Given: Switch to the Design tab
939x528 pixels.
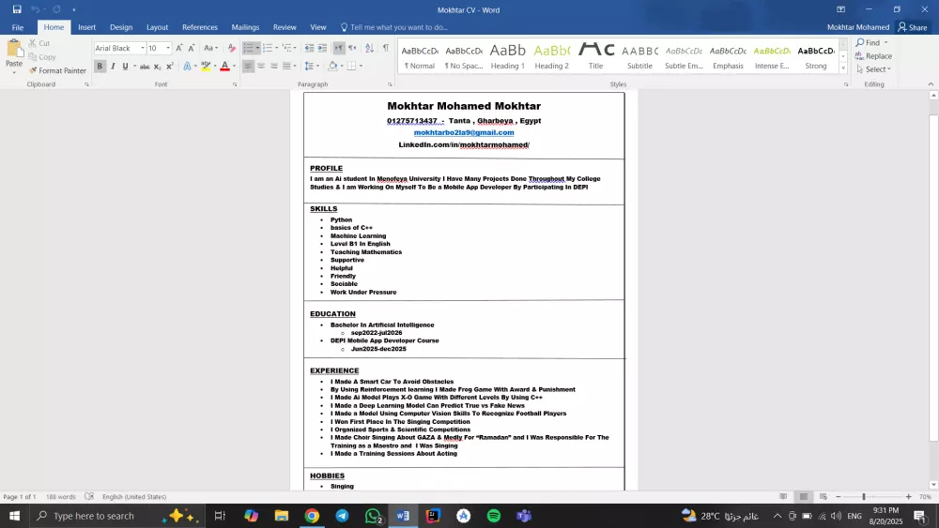Looking at the screenshot, I should (x=121, y=27).
